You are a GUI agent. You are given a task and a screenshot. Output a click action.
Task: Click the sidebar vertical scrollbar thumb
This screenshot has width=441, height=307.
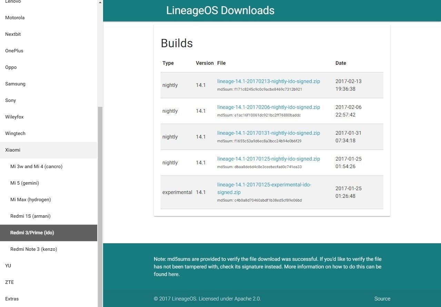(x=100, y=207)
